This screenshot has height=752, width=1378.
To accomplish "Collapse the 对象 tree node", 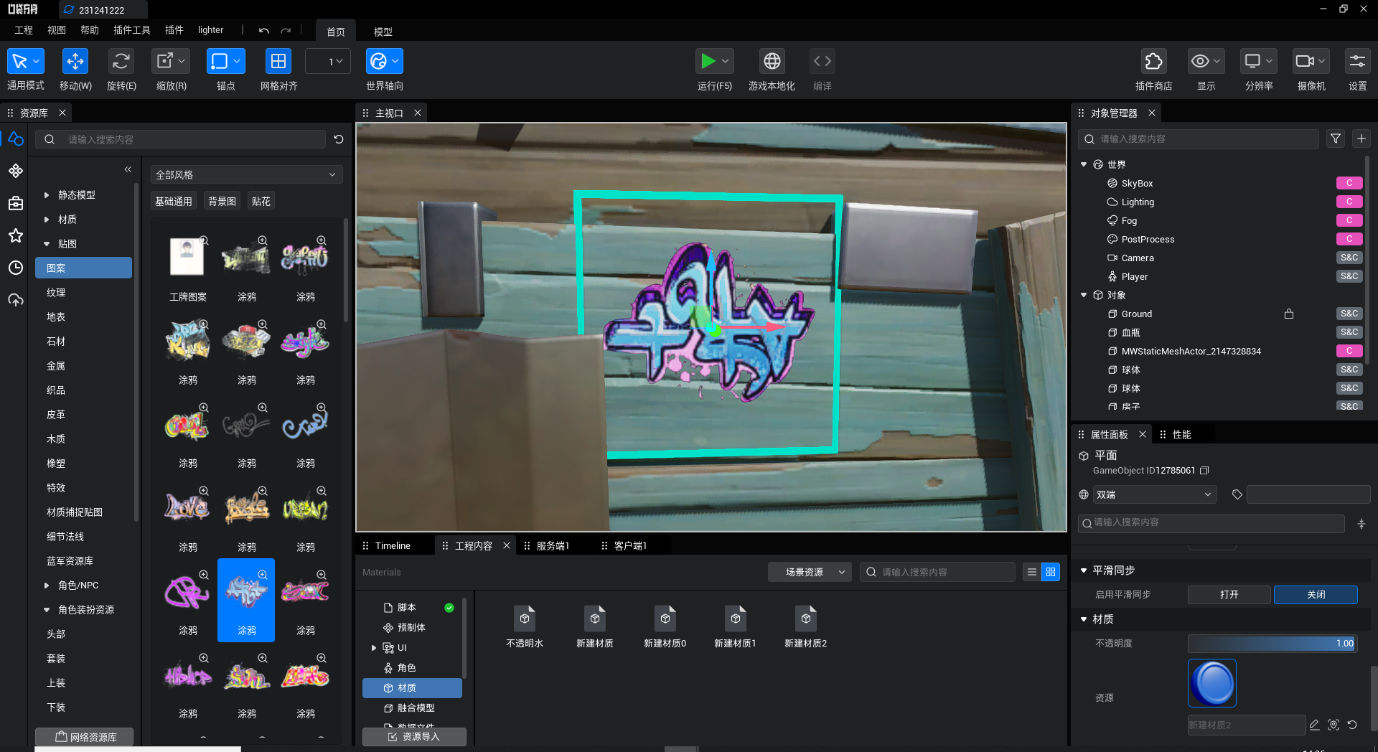I will point(1084,295).
